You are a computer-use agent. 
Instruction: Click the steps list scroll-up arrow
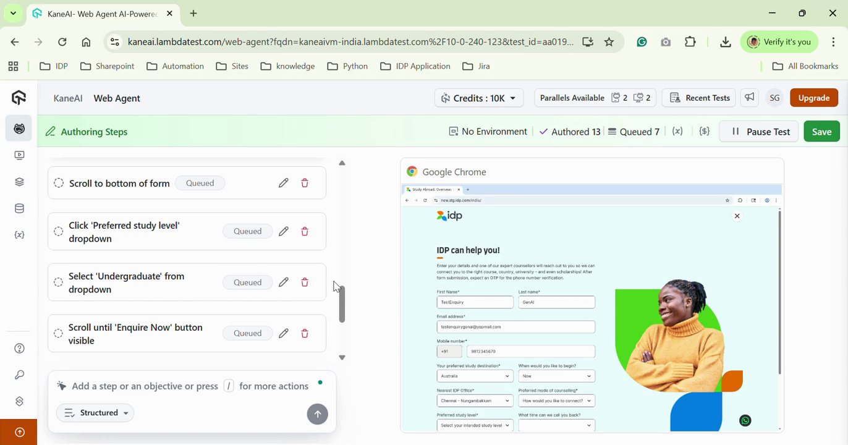pos(342,163)
